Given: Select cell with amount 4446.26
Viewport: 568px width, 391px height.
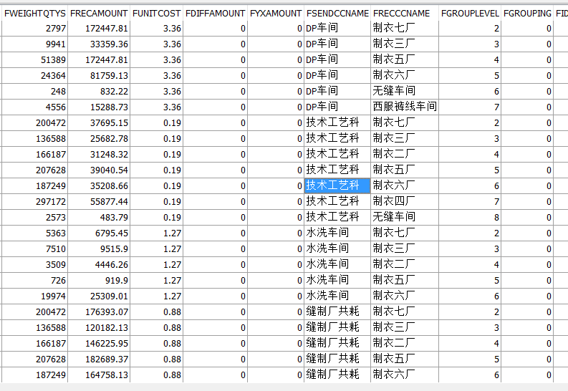Looking at the screenshot, I should (x=99, y=265).
